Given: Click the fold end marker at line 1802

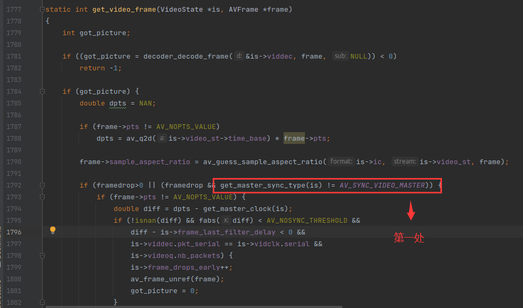Looking at the screenshot, I should tap(42, 302).
